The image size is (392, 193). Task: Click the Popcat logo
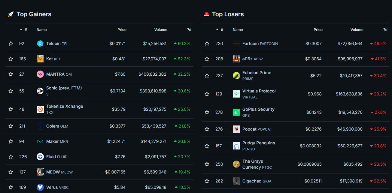[236, 129]
